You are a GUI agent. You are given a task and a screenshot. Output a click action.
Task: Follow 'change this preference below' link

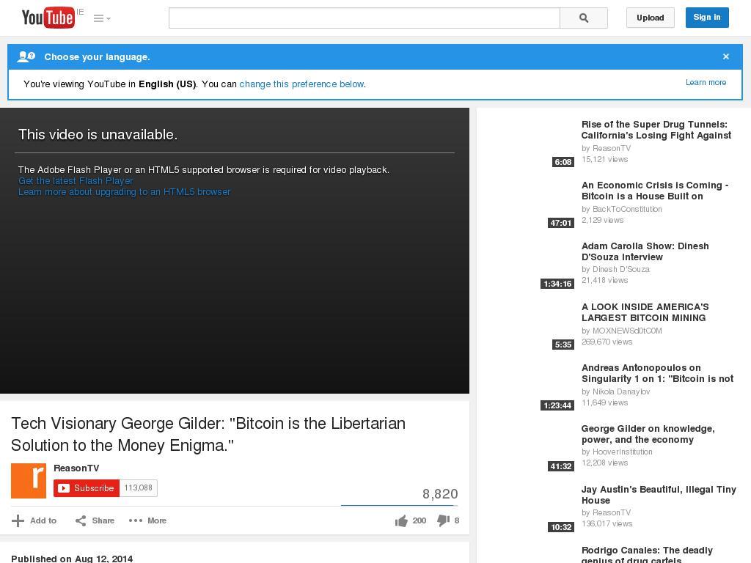pos(301,84)
